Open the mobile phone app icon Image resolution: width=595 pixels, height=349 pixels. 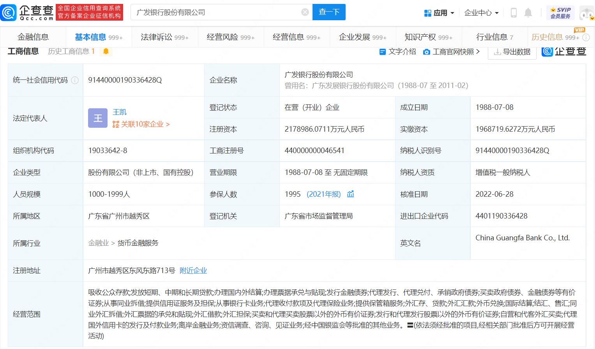coord(514,13)
